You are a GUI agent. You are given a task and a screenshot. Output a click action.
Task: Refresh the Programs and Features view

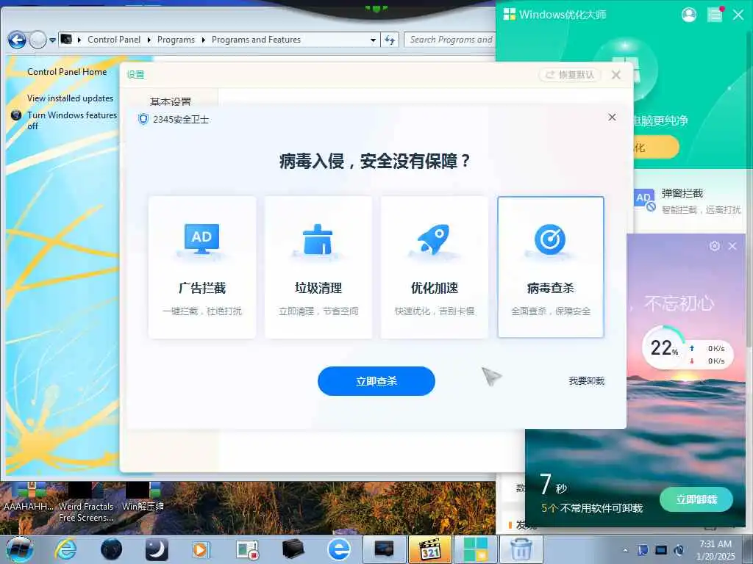pos(390,40)
